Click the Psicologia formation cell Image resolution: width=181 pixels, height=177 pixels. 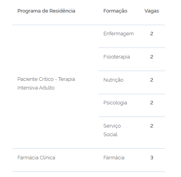tap(115, 103)
